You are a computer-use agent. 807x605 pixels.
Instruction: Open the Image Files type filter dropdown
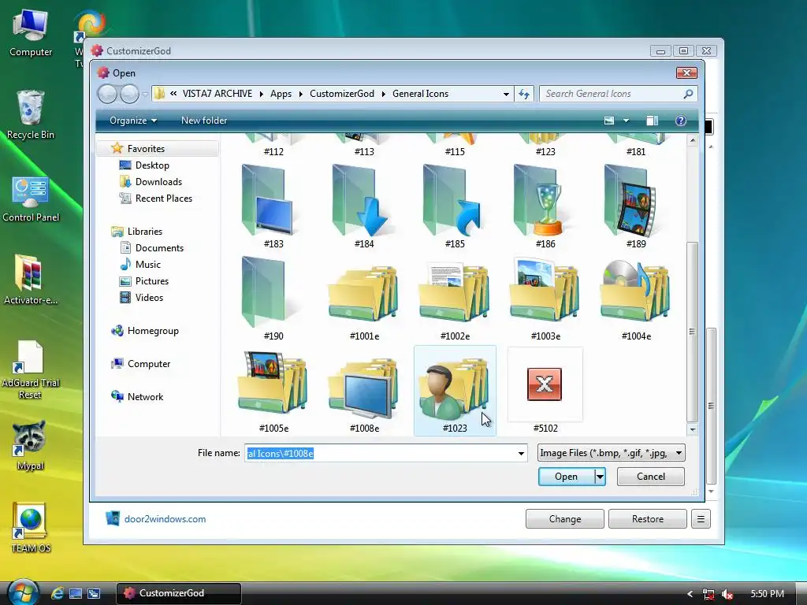click(611, 453)
